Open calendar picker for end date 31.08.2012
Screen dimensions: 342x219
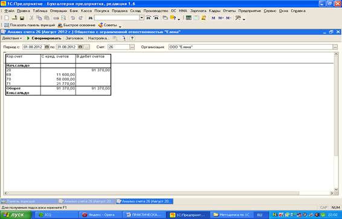[x=80, y=47]
